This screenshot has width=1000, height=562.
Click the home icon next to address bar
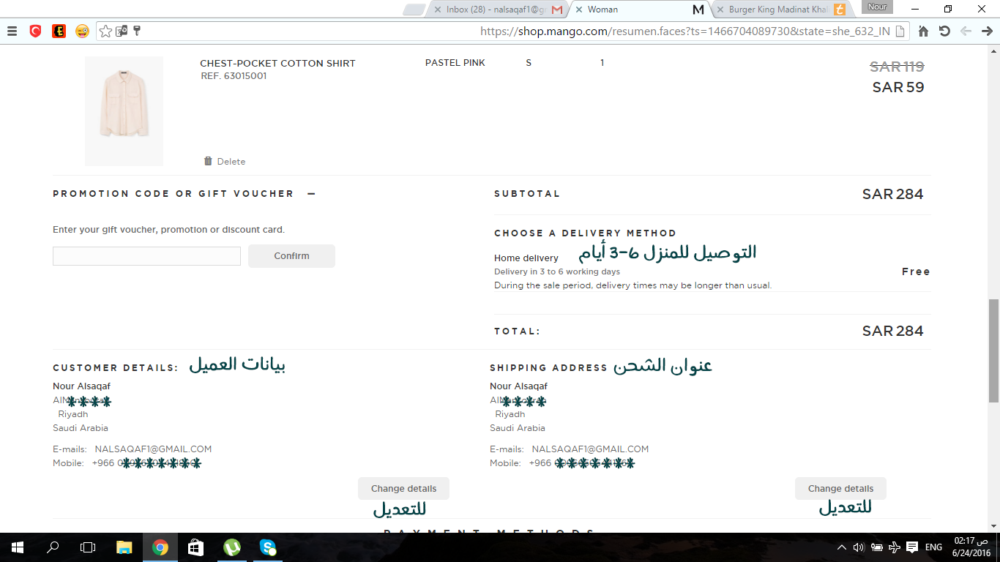[922, 31]
